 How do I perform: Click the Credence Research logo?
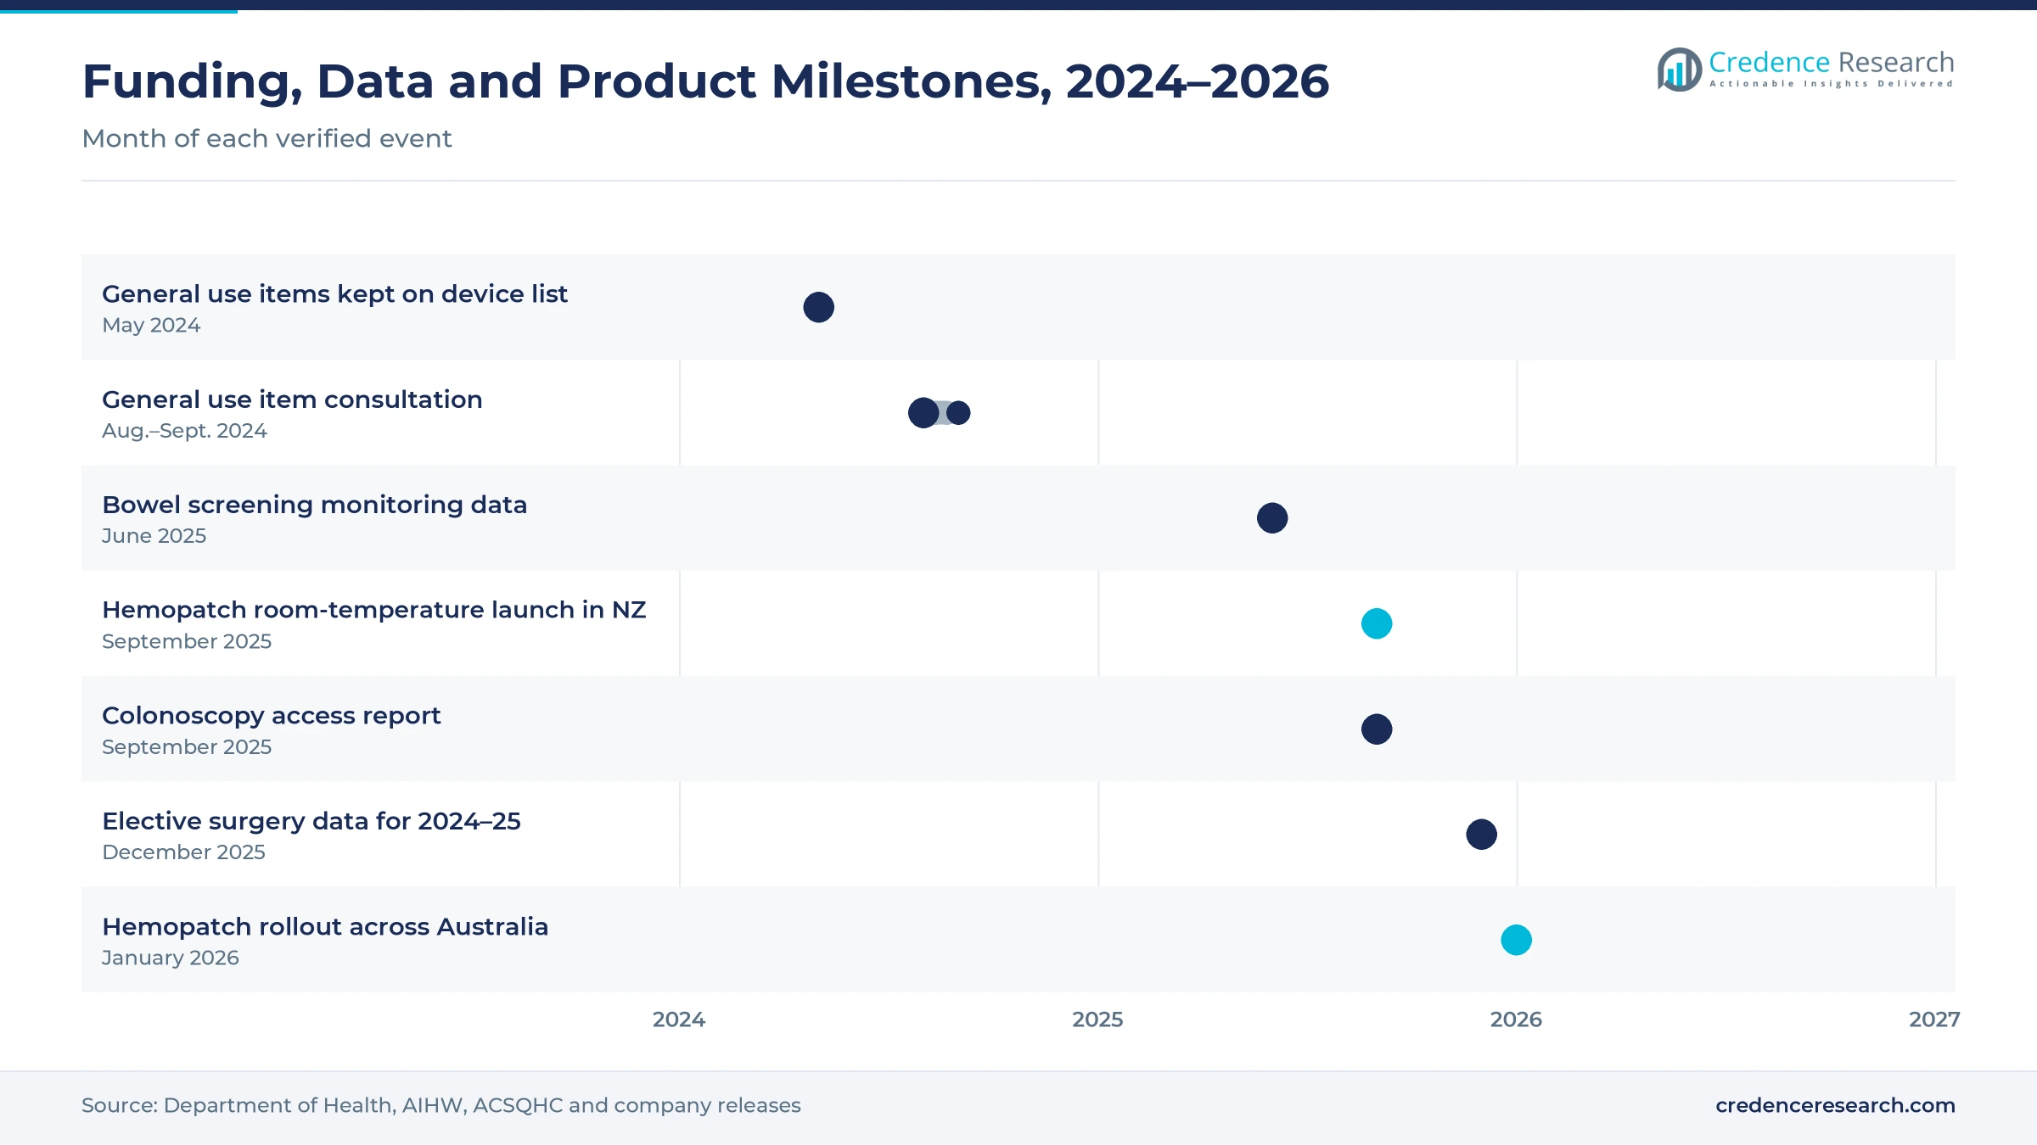click(1805, 69)
